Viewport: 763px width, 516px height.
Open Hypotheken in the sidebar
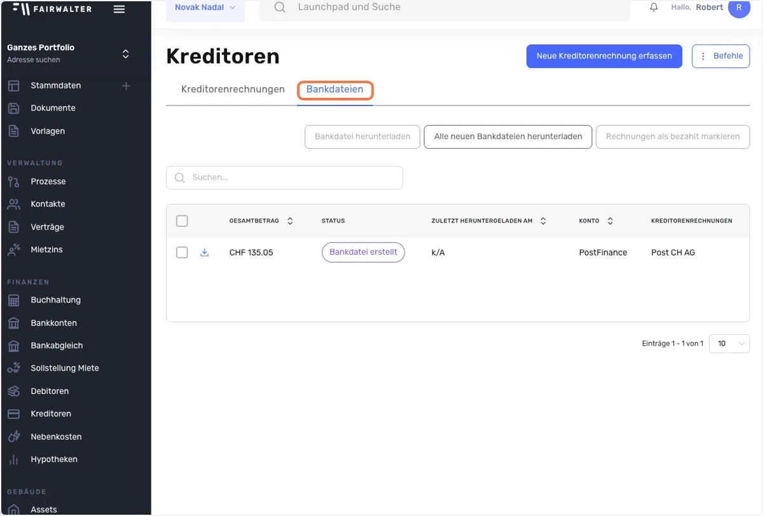(x=54, y=459)
